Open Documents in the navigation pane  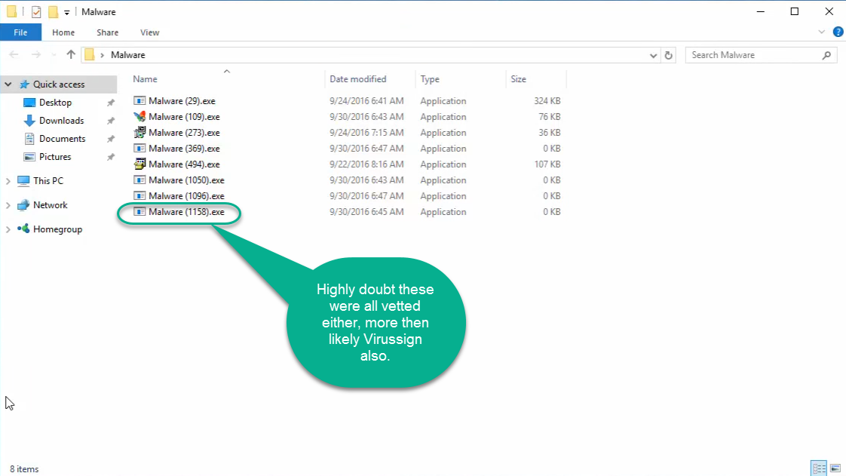tap(62, 139)
